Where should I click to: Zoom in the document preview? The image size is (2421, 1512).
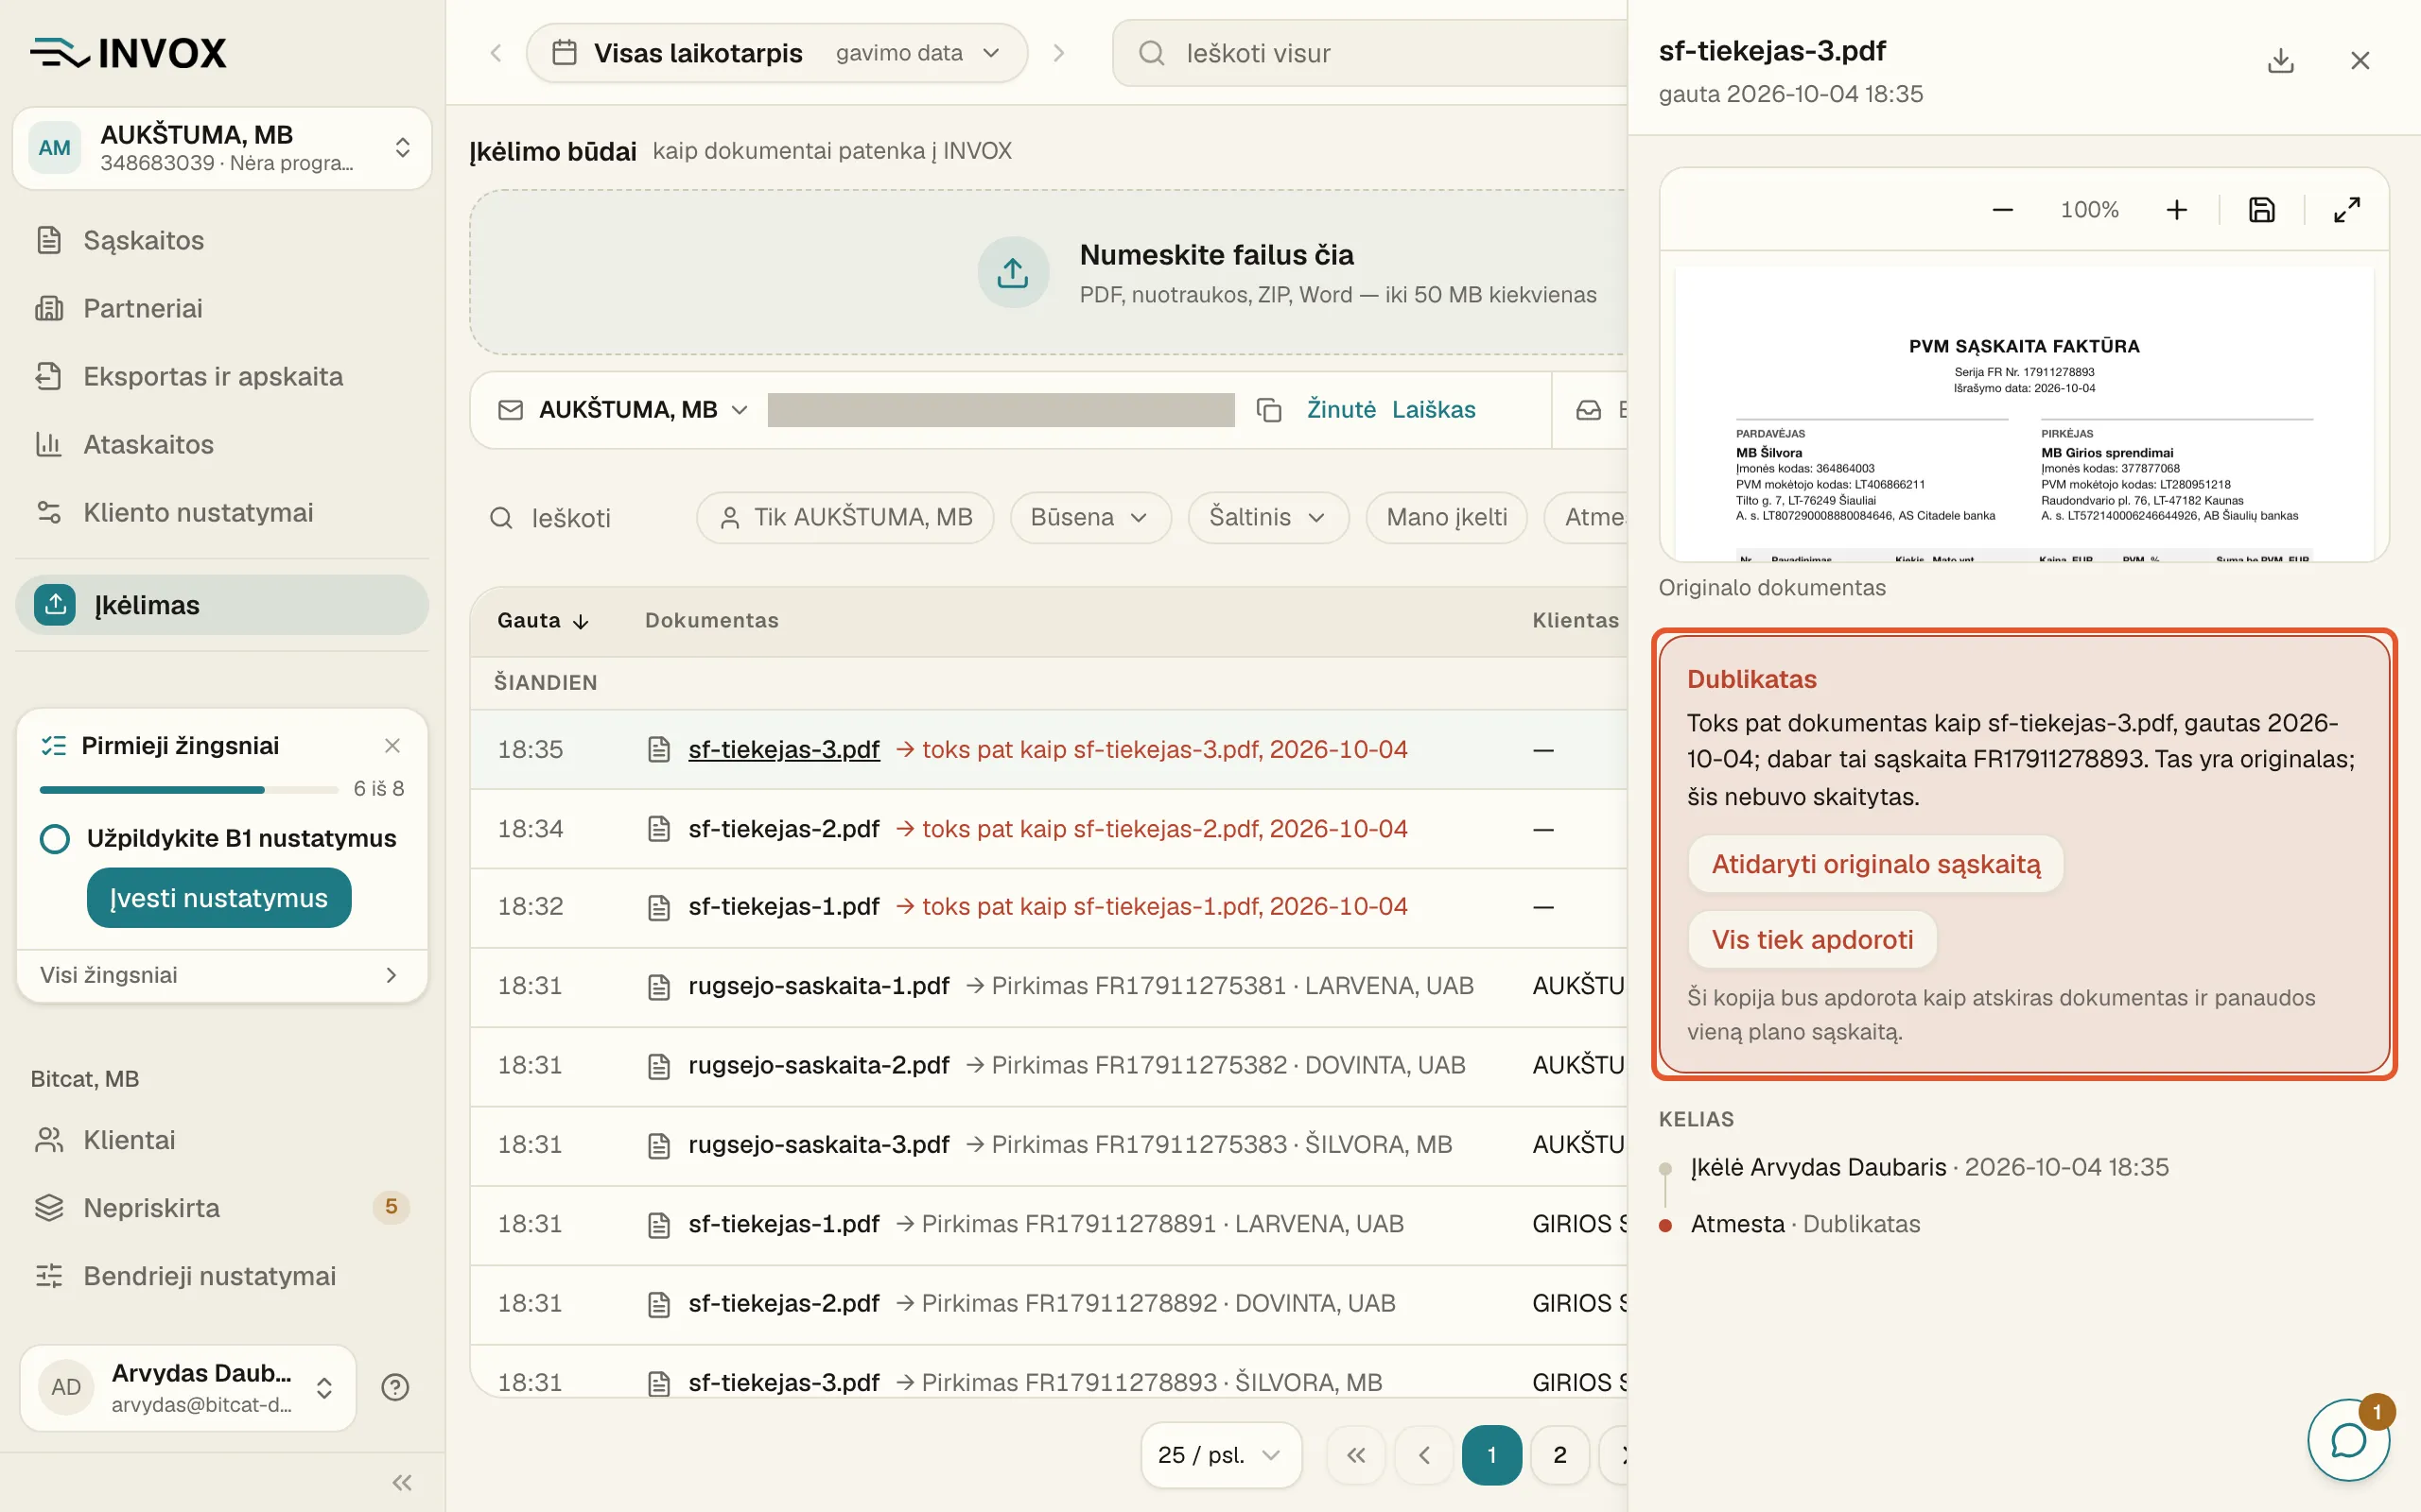pyautogui.click(x=2177, y=210)
